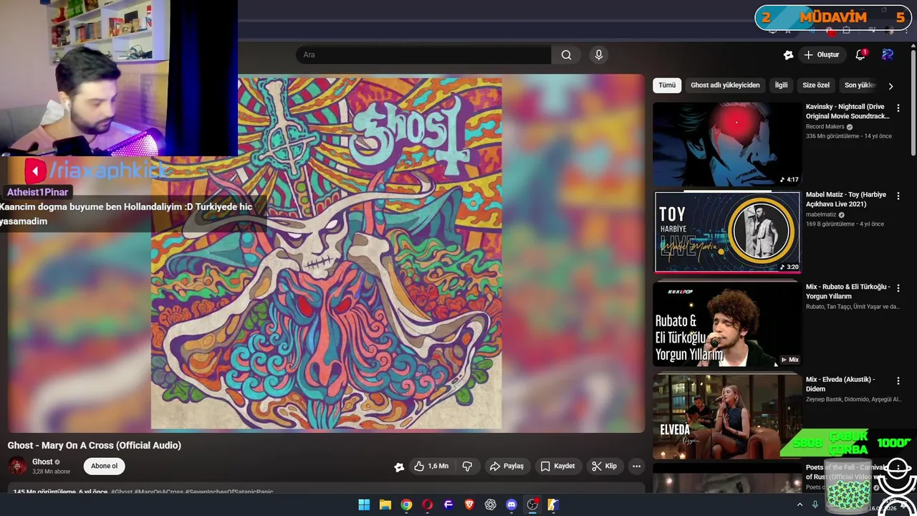Open the purple FACEIT icon on taskbar
The height and width of the screenshot is (516, 917).
click(448, 505)
